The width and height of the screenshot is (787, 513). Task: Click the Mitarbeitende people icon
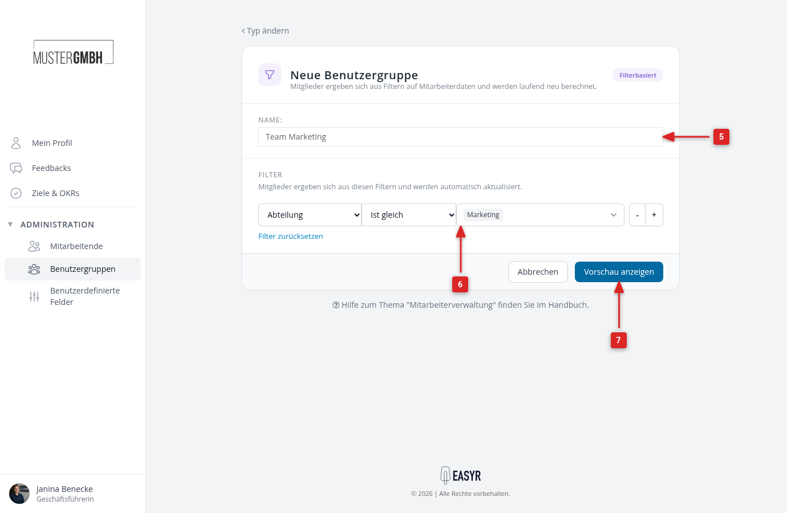click(x=34, y=246)
